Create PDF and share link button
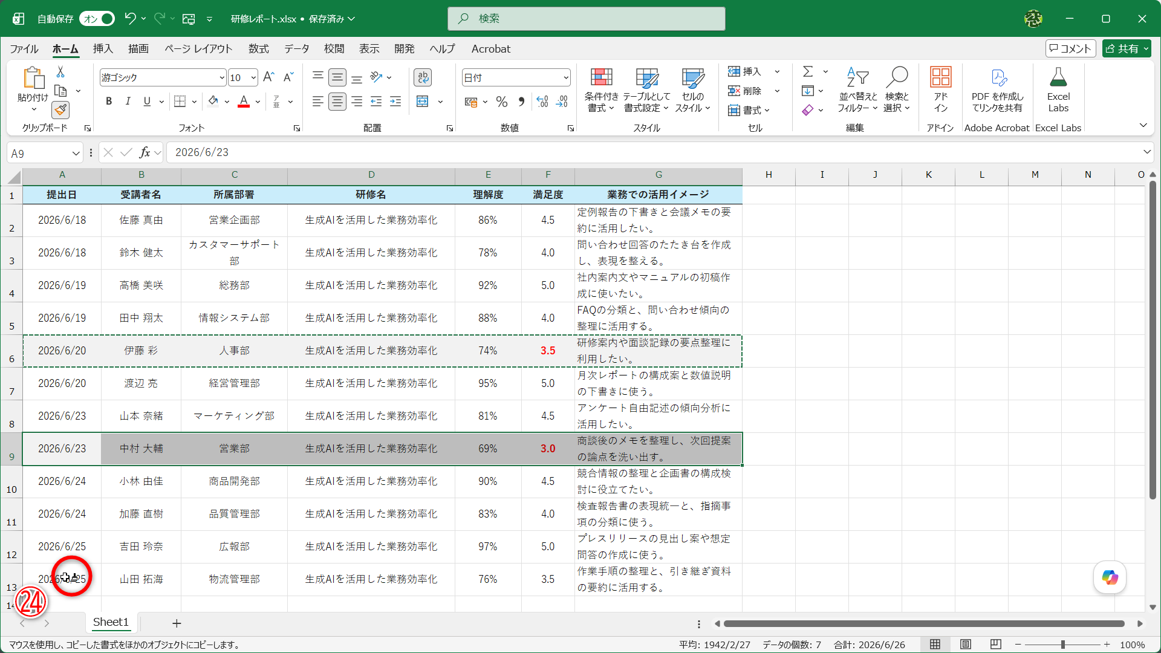This screenshot has height=653, width=1161. click(997, 89)
